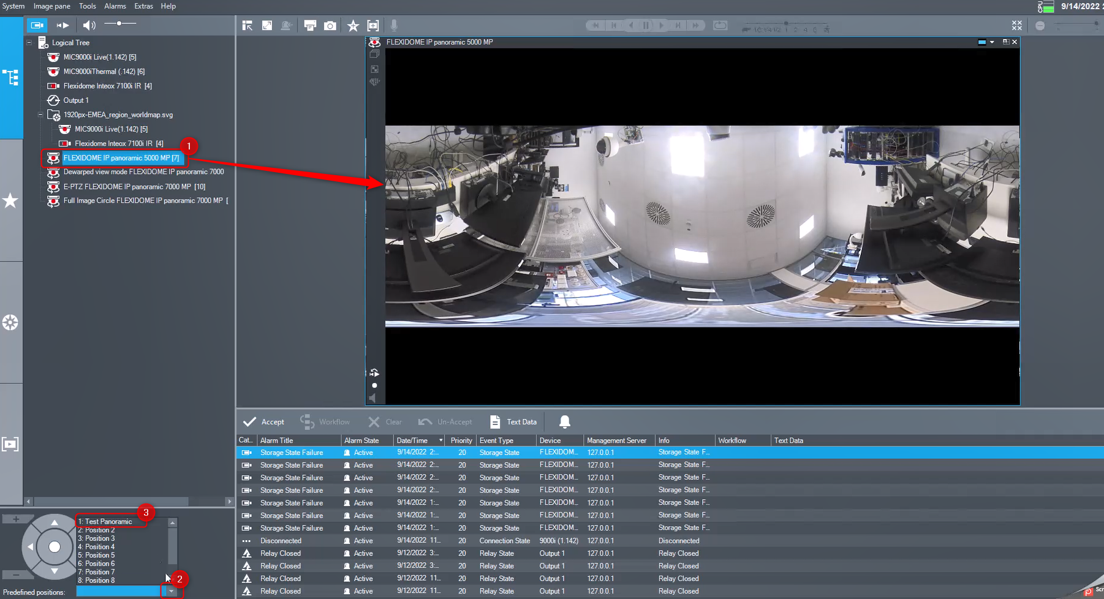The width and height of the screenshot is (1104, 599).
Task: Pause playback in the timeline controls
Action: (646, 26)
